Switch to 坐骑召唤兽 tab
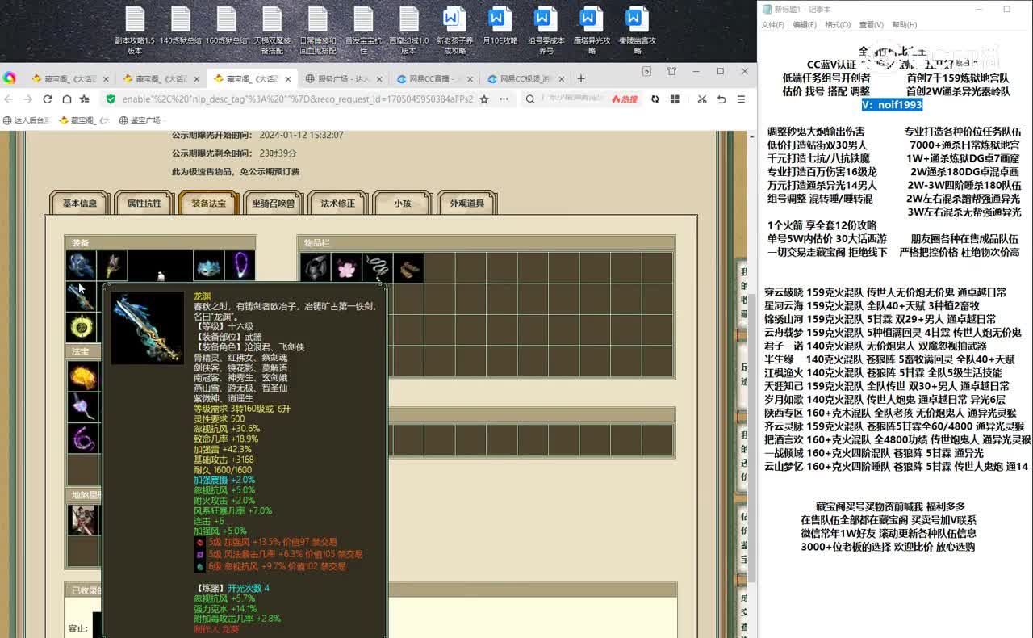The image size is (1033, 638). [x=273, y=204]
